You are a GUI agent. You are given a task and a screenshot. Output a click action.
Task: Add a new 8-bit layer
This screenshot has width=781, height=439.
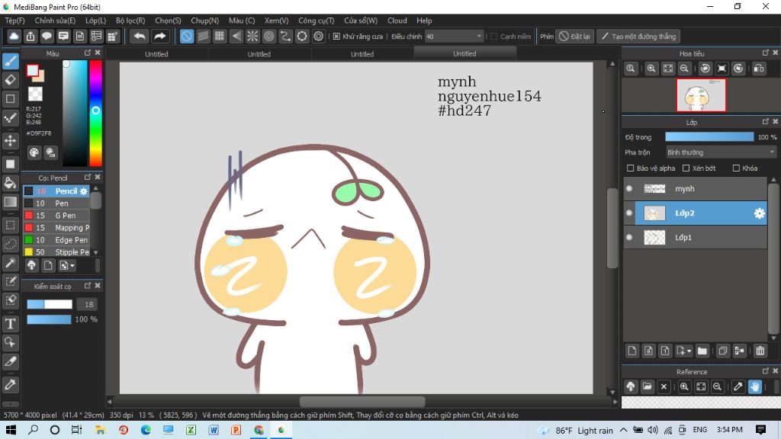tap(648, 351)
